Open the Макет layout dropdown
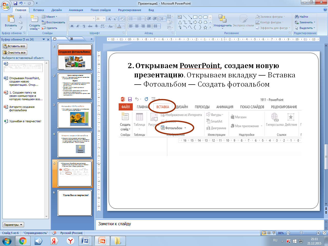Screen dimensions: 328x246 (x=50, y=17)
